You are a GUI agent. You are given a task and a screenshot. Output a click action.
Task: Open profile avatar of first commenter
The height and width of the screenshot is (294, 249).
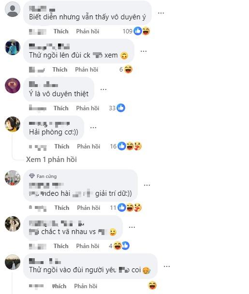[x=13, y=9]
